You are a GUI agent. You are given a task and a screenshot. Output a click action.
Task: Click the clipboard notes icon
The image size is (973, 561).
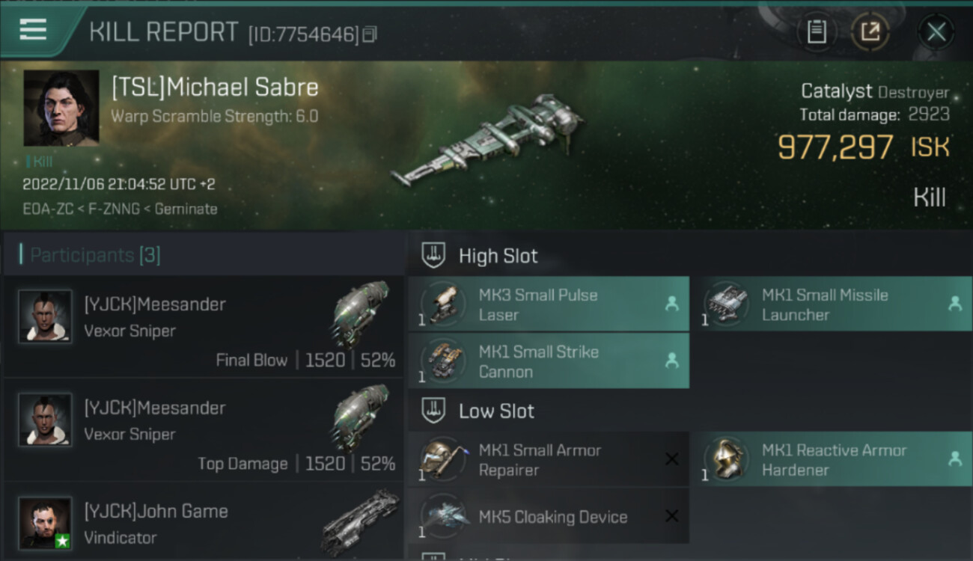coord(817,31)
